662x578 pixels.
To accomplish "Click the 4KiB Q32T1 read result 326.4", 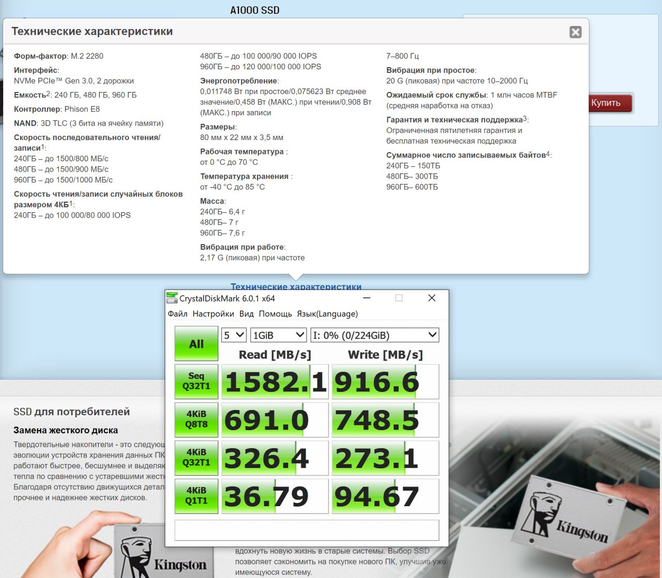I will click(275, 458).
